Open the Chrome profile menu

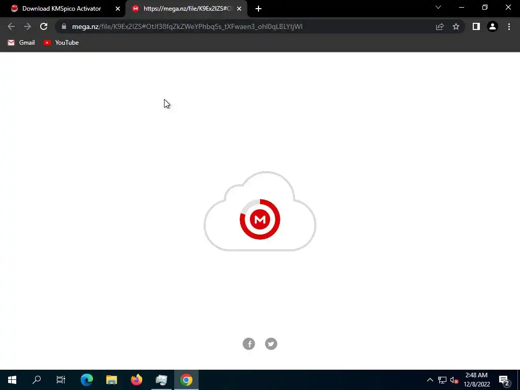[x=493, y=26]
